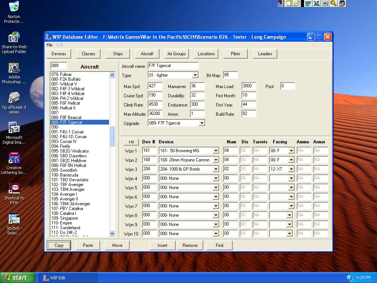Click the Paste button
The height and width of the screenshot is (283, 377).
(88, 245)
